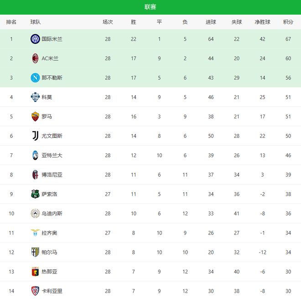
Task: Open the 尤文图斯 team link
Action: (x=52, y=136)
